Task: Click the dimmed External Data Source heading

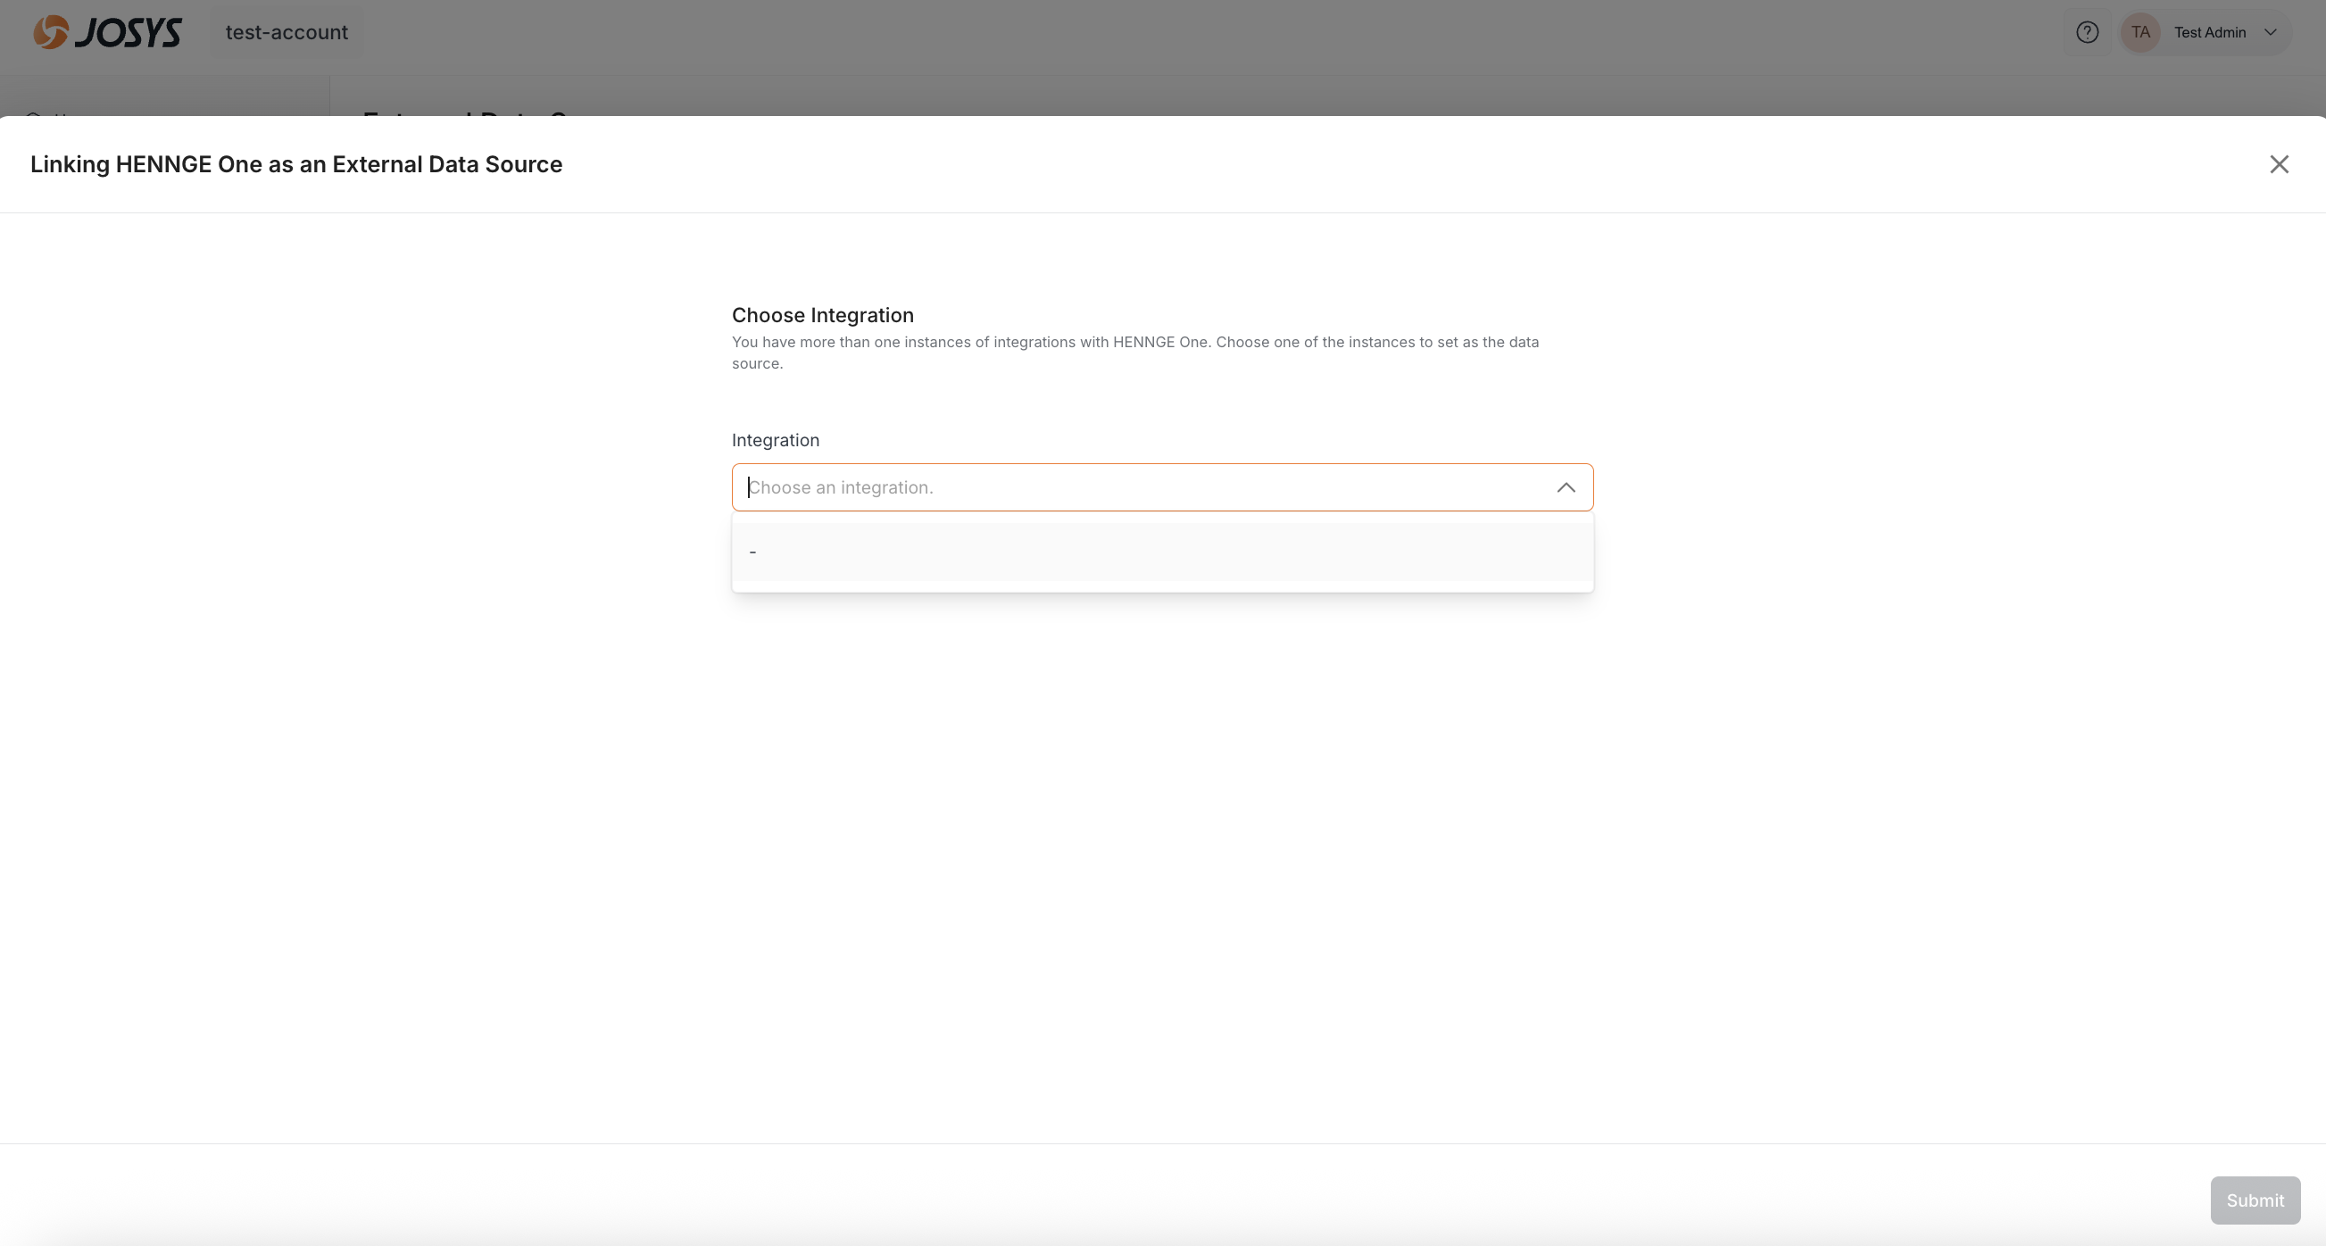Action: [465, 113]
